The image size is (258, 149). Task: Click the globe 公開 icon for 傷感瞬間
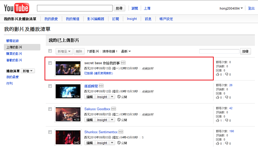(119, 97)
